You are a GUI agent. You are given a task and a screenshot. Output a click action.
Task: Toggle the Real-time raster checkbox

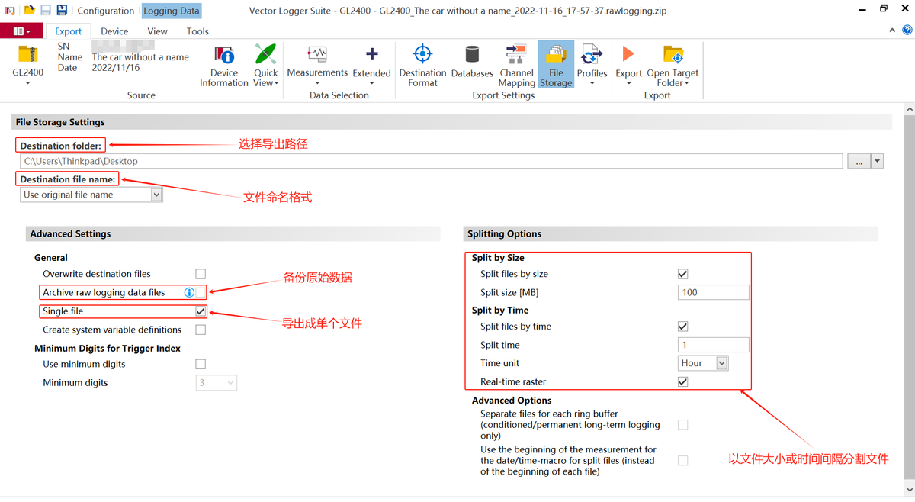point(682,381)
